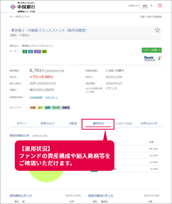The height and width of the screenshot is (204, 172).
Task: Click the 国別構成比率上位 heading
Action: tap(21, 196)
